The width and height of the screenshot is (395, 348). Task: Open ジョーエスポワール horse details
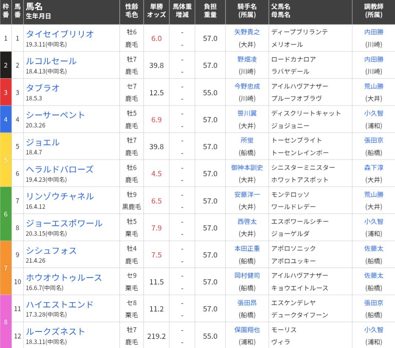(64, 223)
